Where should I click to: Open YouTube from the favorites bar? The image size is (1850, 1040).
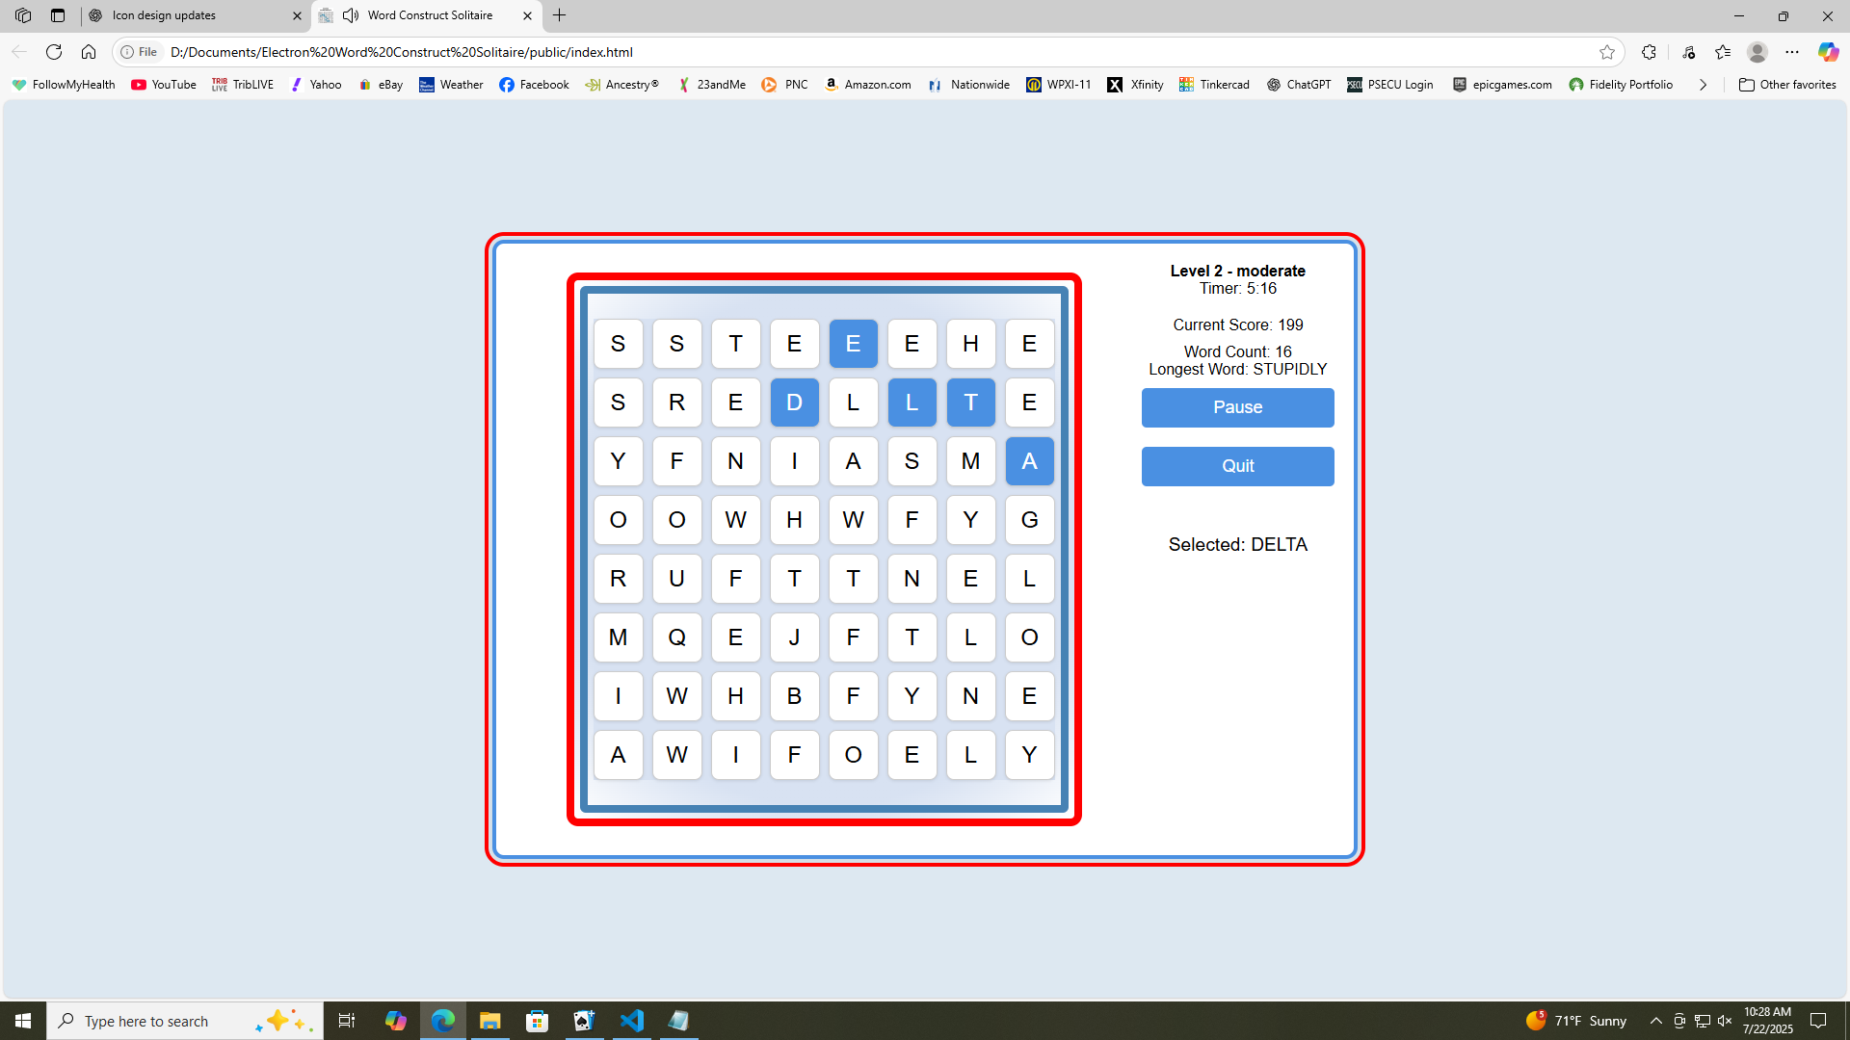[x=163, y=85]
